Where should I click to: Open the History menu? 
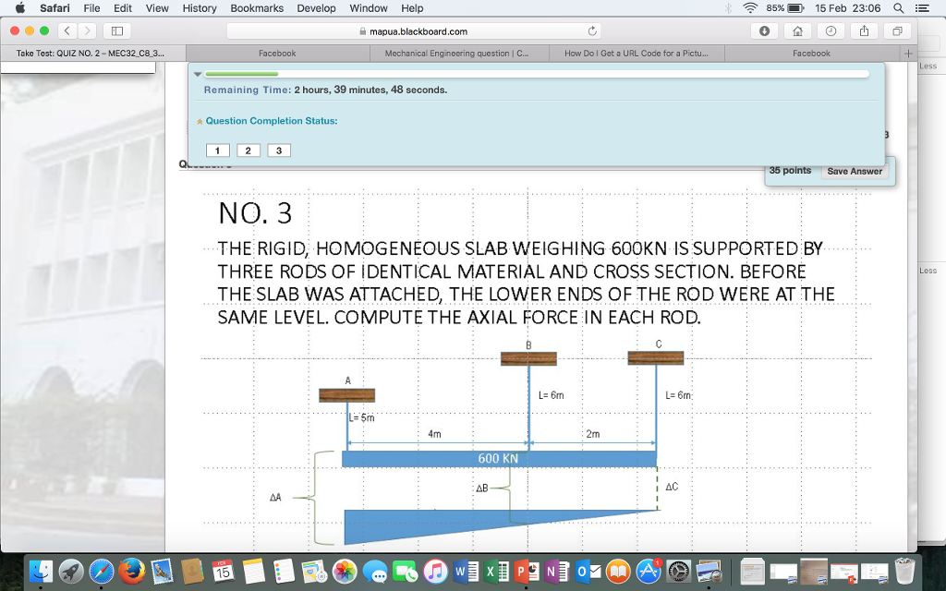tap(199, 8)
